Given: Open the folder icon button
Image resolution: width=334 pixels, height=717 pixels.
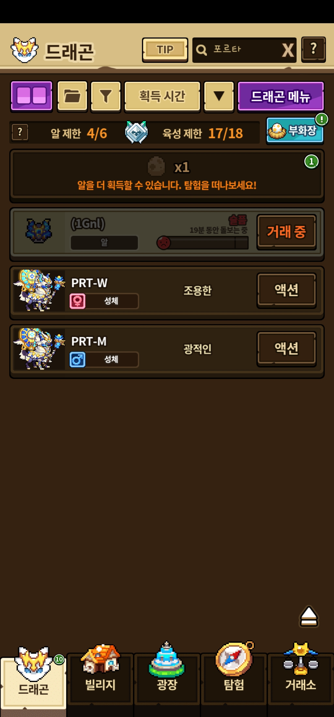Looking at the screenshot, I should 72,96.
